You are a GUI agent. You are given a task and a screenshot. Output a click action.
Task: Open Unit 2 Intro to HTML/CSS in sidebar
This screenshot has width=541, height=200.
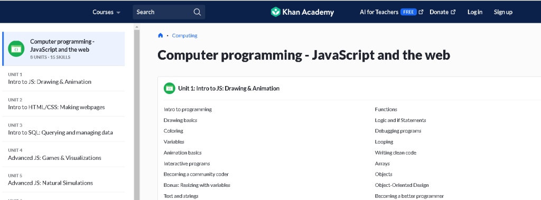tap(63, 104)
